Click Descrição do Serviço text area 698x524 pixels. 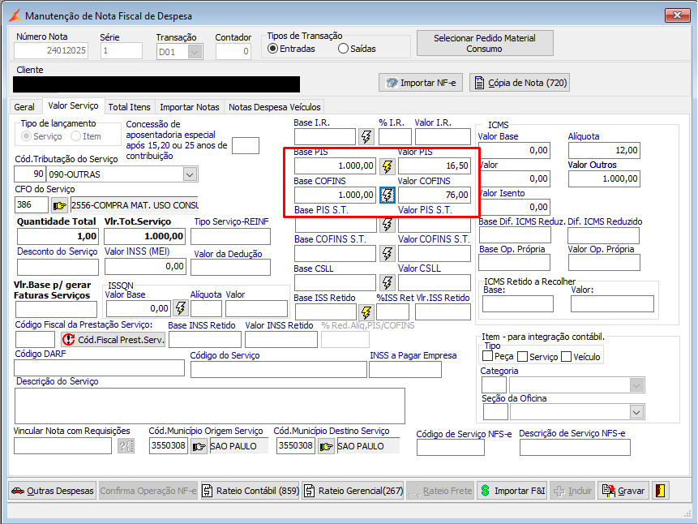pyautogui.click(x=210, y=406)
